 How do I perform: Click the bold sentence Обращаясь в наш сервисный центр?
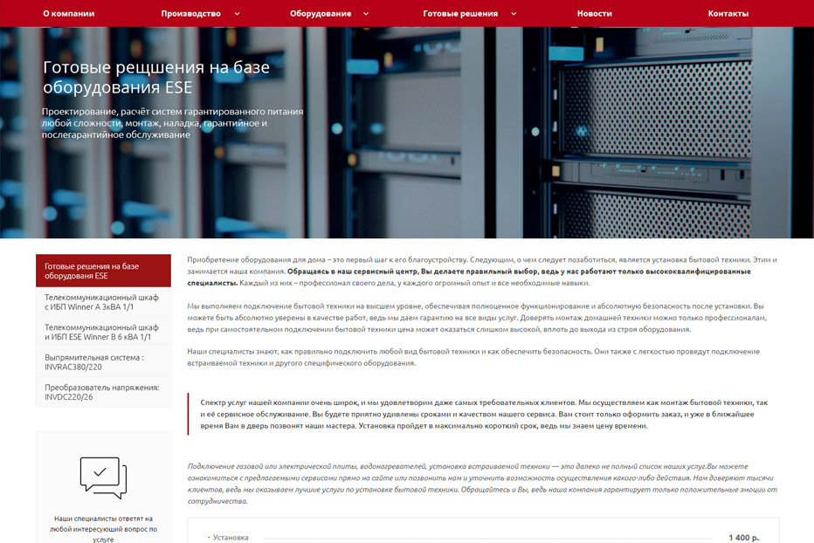point(469,277)
